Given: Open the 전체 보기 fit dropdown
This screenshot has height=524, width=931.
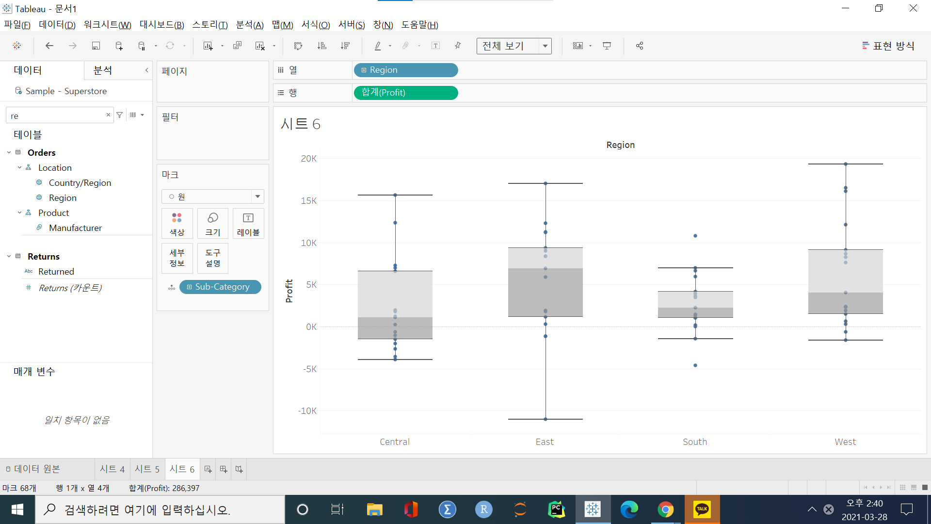Looking at the screenshot, I should pyautogui.click(x=545, y=46).
